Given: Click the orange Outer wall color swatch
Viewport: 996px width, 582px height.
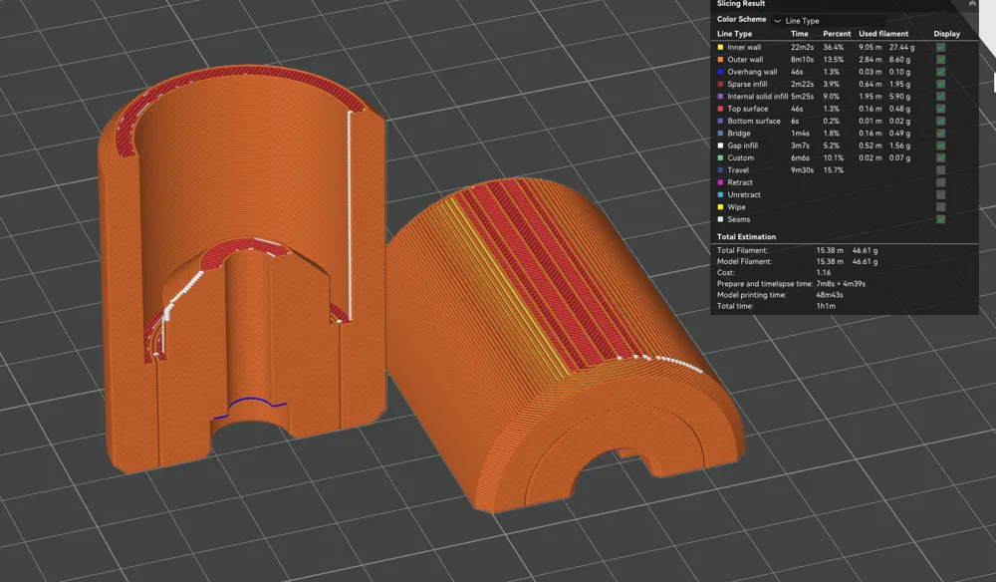Looking at the screenshot, I should click(x=720, y=59).
